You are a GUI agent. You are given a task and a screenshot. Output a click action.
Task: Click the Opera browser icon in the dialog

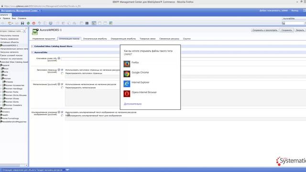127,94
